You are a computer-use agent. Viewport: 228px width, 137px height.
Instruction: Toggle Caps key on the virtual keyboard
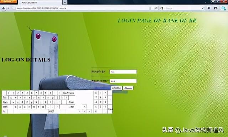pos(6,102)
